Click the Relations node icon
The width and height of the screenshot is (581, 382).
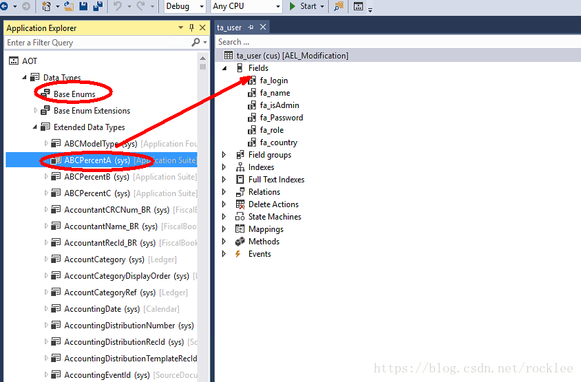pos(240,192)
